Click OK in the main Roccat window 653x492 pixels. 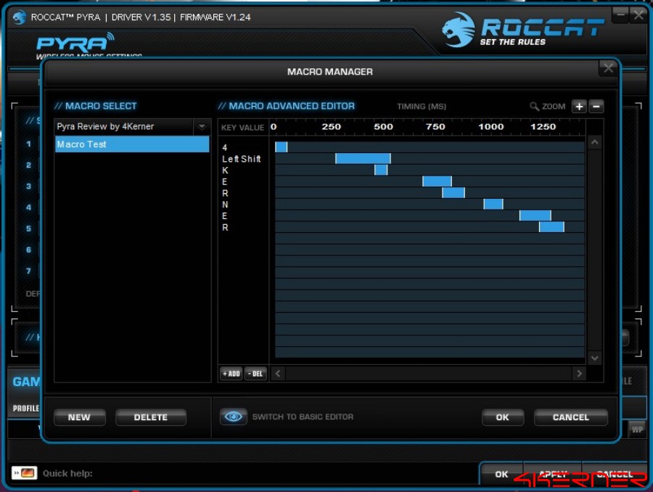pyautogui.click(x=501, y=474)
